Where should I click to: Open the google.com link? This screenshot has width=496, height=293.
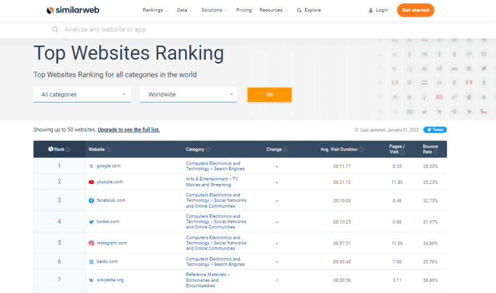(x=108, y=166)
